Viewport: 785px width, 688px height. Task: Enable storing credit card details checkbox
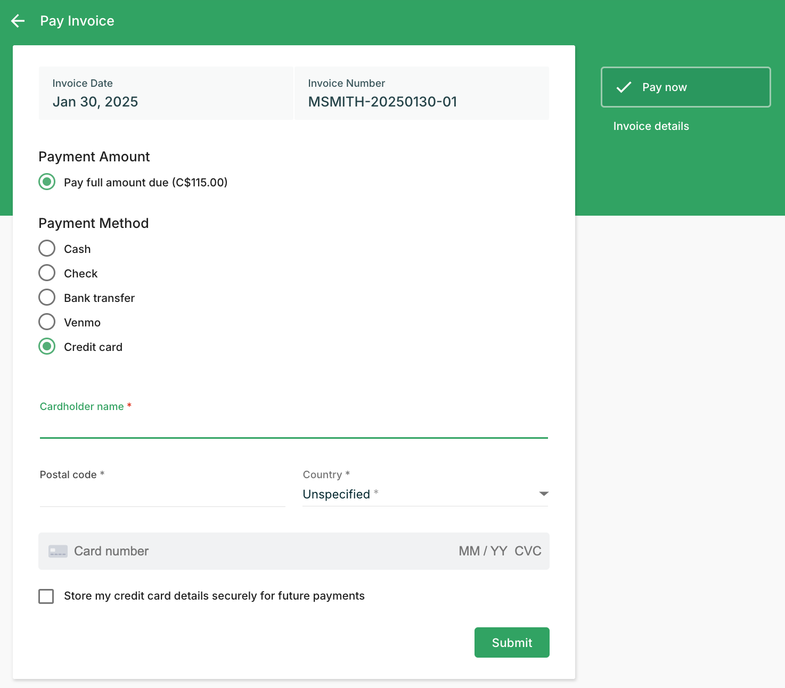click(x=46, y=596)
